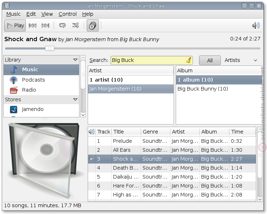Sort by Title column header
Image resolution: width=267 pixels, height=214 pixels.
click(x=126, y=132)
